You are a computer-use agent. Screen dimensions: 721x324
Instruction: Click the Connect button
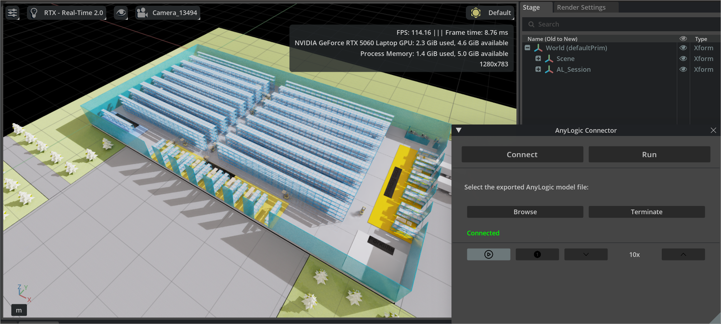tap(522, 154)
